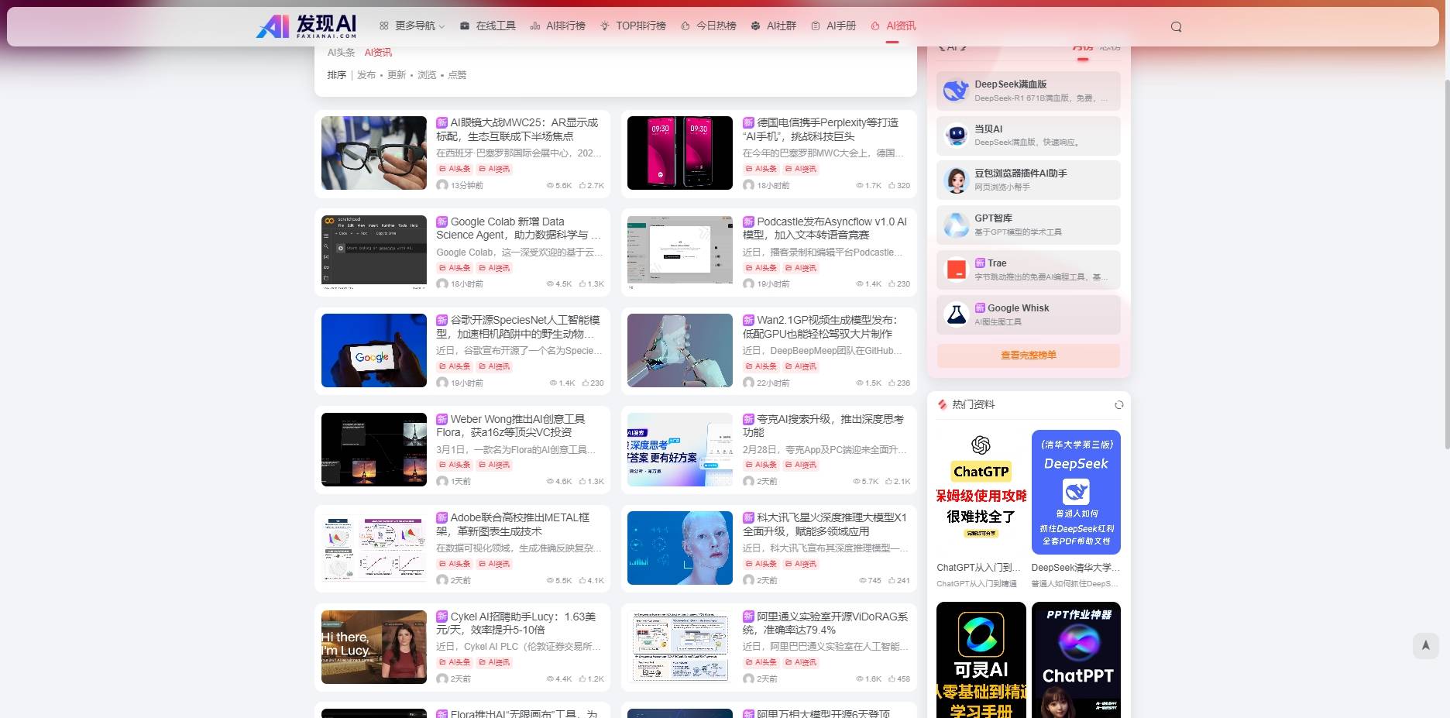Expand the 更多导航 dropdown menu
Viewport: 1450px width, 718px height.
[411, 26]
